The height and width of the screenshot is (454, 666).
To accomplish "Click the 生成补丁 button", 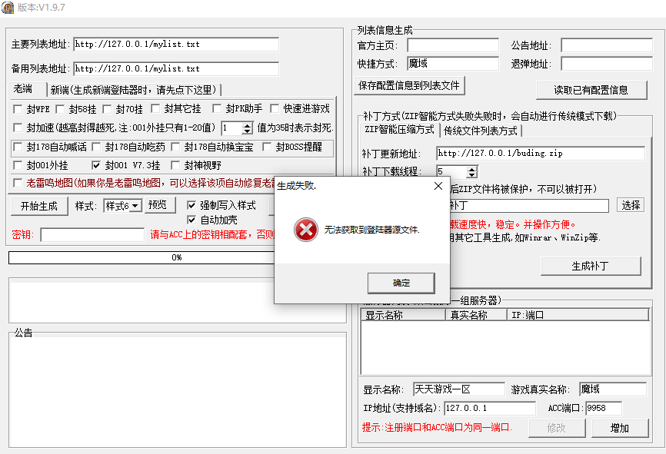I will pyautogui.click(x=591, y=266).
